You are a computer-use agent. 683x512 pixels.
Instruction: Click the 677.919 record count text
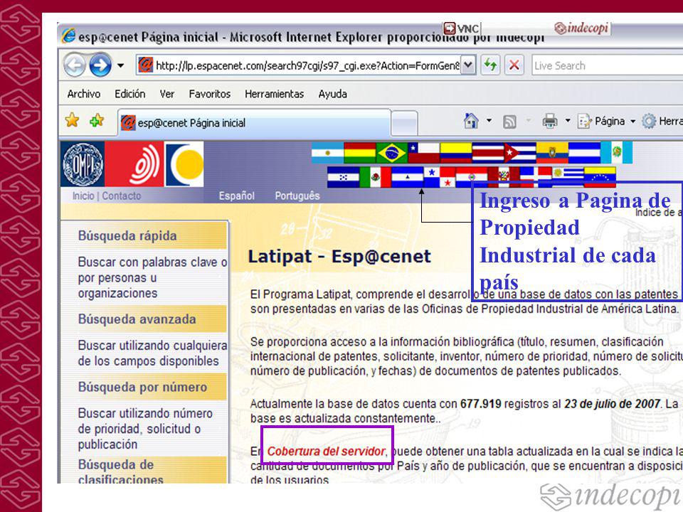click(x=480, y=404)
